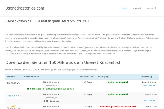Click '15 GB Highspeed – Exklusive Aktion' text
Viewport: 164px width, 109px height.
click(51, 89)
